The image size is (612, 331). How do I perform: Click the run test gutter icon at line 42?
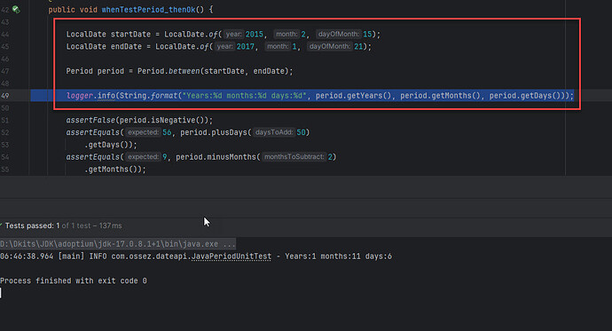(16, 9)
